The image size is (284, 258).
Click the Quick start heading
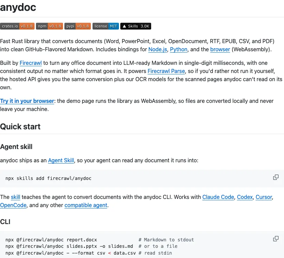[20, 127]
